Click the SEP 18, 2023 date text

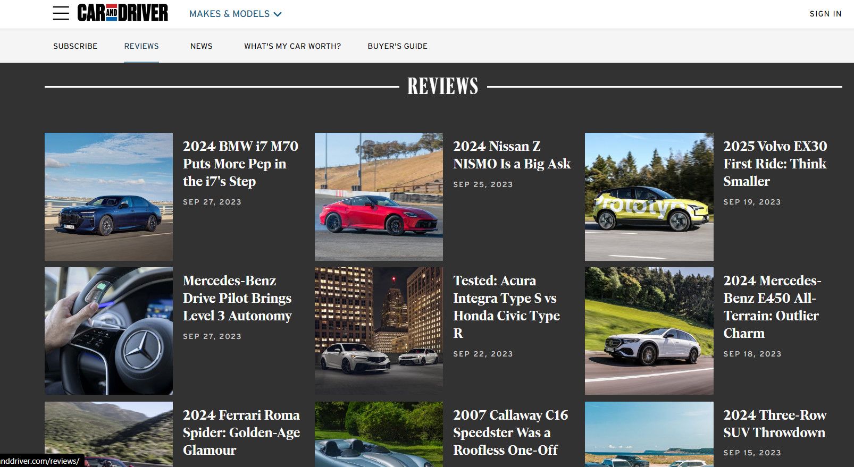click(752, 354)
